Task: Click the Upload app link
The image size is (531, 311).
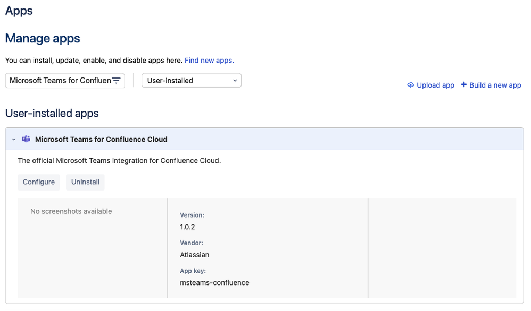Action: [x=435, y=85]
